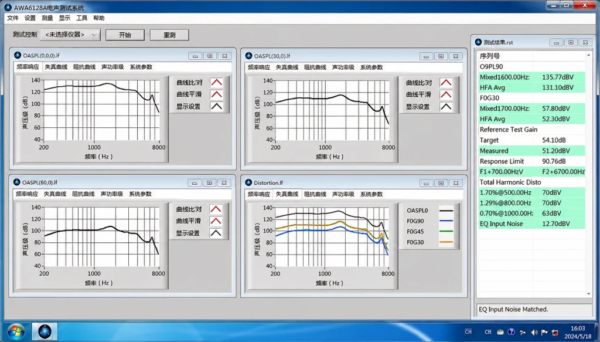Minimize the 测试结果.rst window
Image resolution: width=600 pixels, height=342 pixels.
[557, 42]
